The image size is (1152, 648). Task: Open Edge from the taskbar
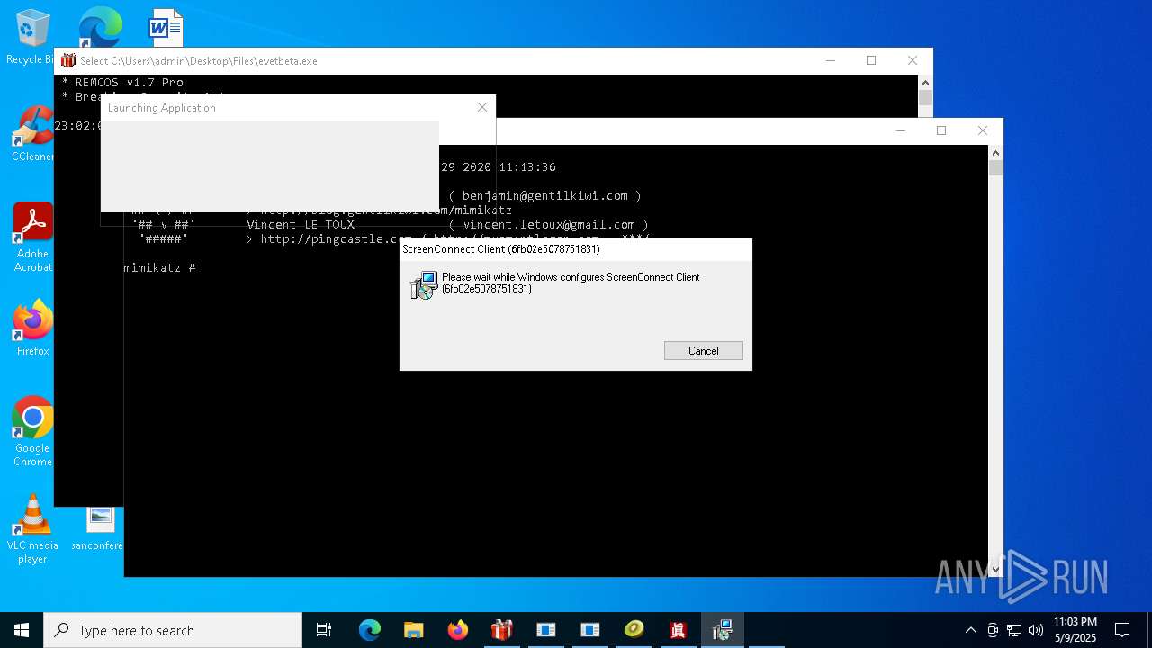(x=370, y=630)
